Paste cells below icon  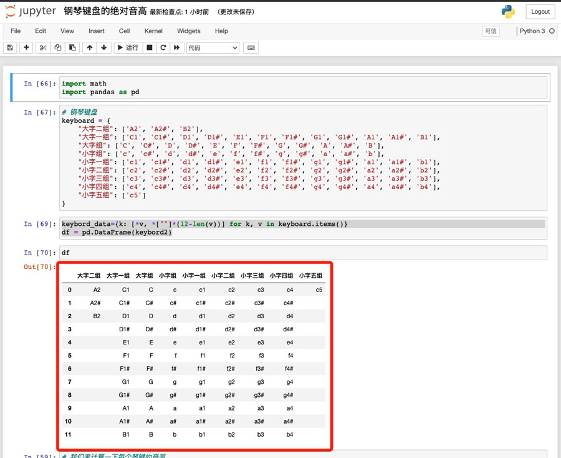[72, 47]
